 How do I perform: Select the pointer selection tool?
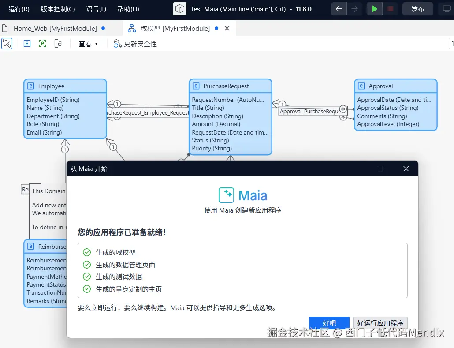click(x=7, y=44)
